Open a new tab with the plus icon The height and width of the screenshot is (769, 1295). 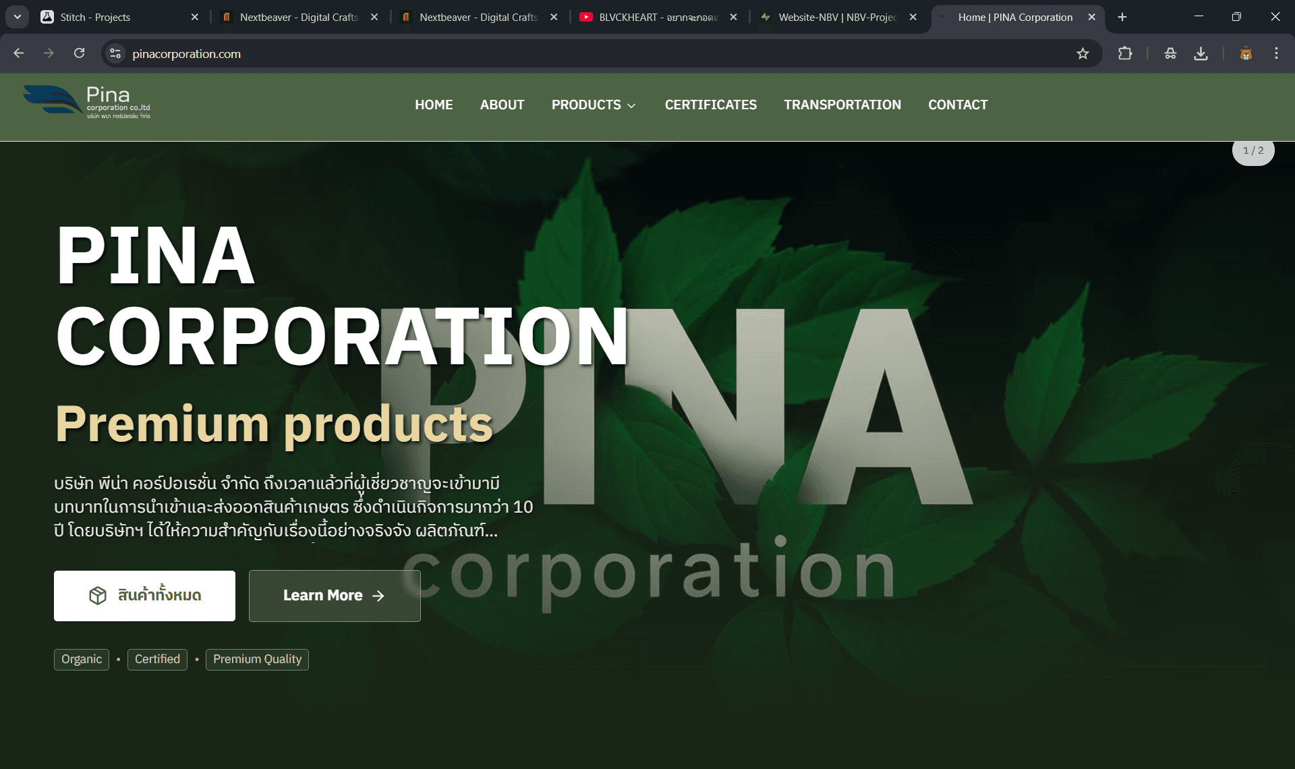coord(1122,17)
